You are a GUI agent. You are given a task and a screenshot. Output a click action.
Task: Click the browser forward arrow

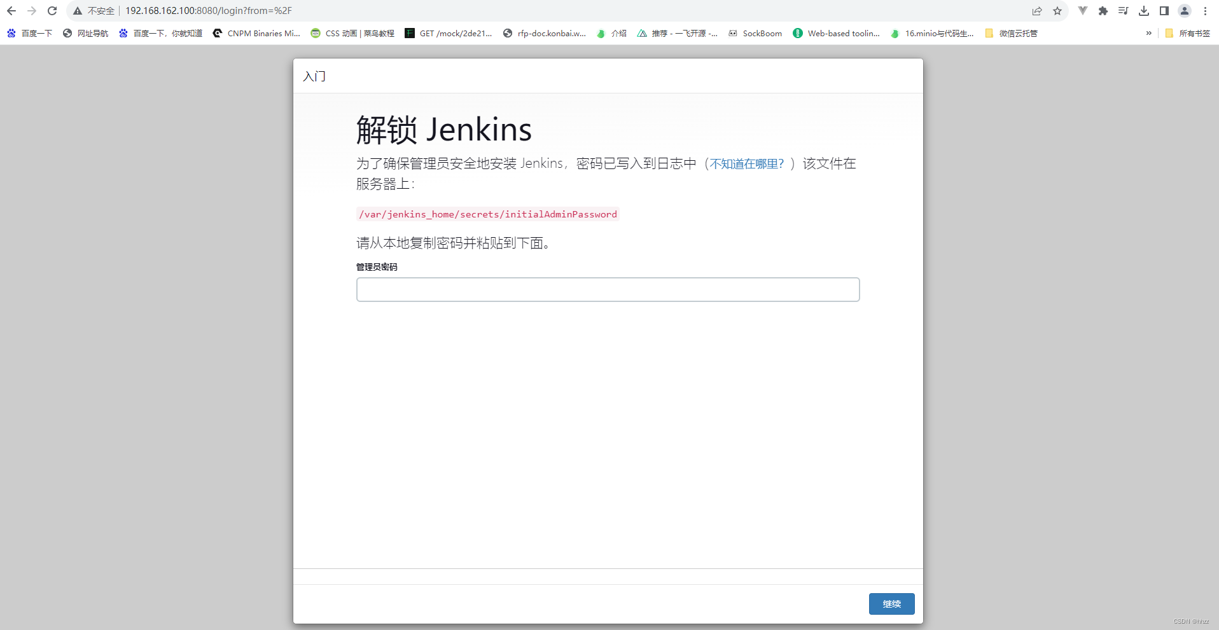(x=32, y=11)
